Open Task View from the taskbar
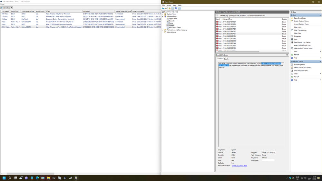The image size is (322, 181). click(15, 178)
